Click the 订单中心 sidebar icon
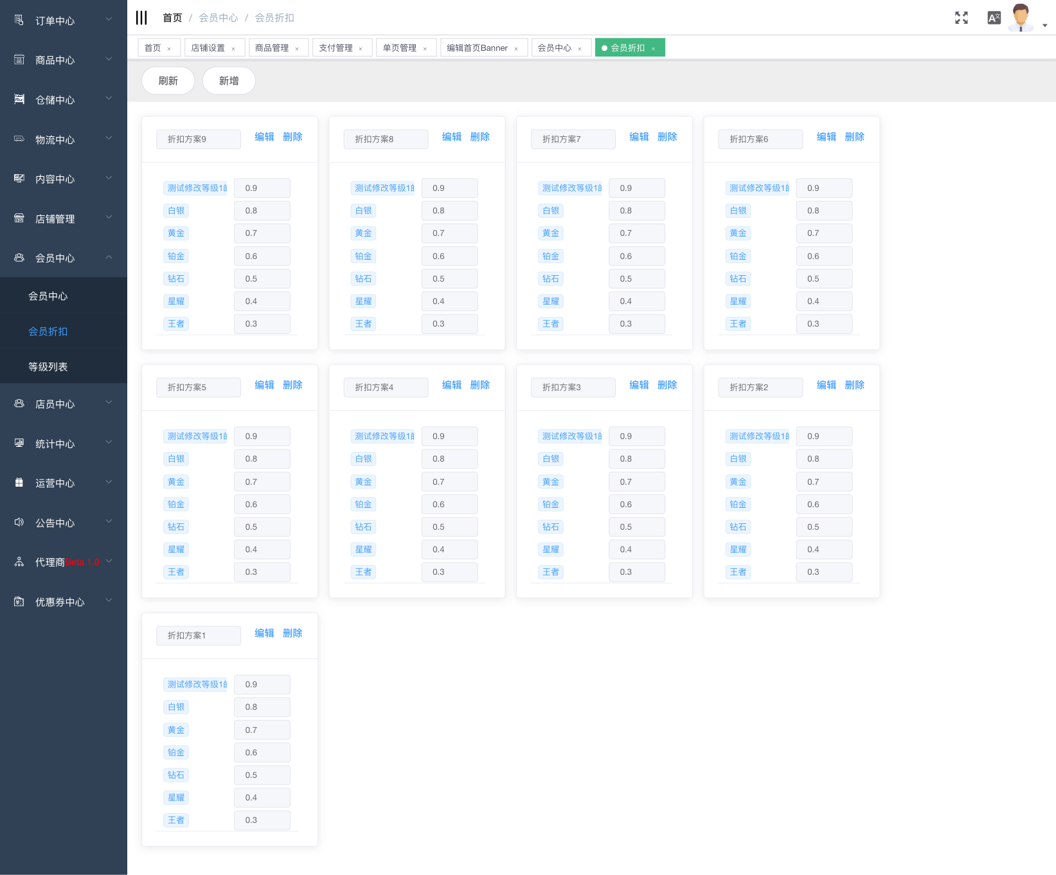This screenshot has height=875, width=1056. point(19,21)
